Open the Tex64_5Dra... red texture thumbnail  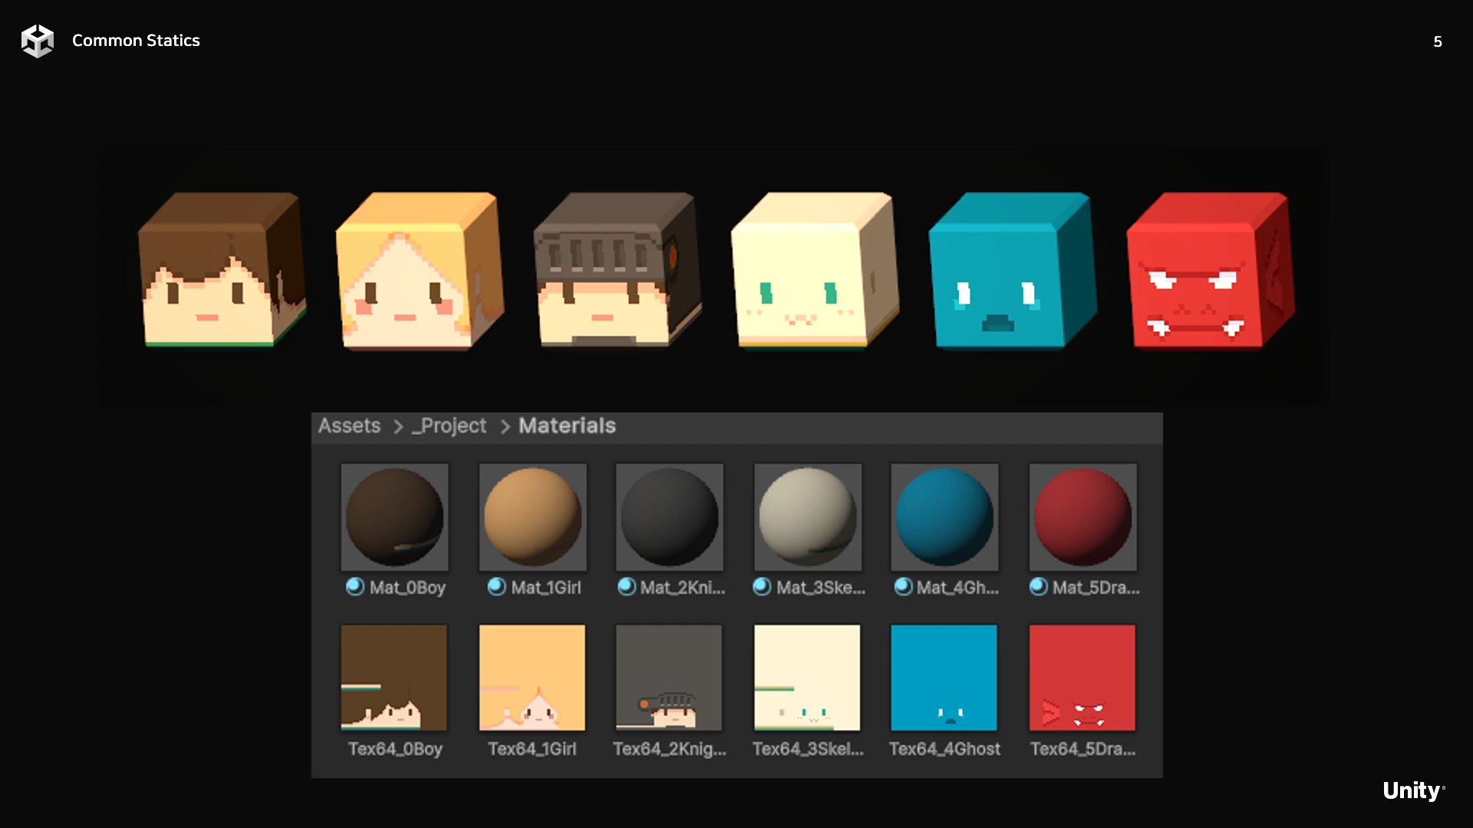1082,678
